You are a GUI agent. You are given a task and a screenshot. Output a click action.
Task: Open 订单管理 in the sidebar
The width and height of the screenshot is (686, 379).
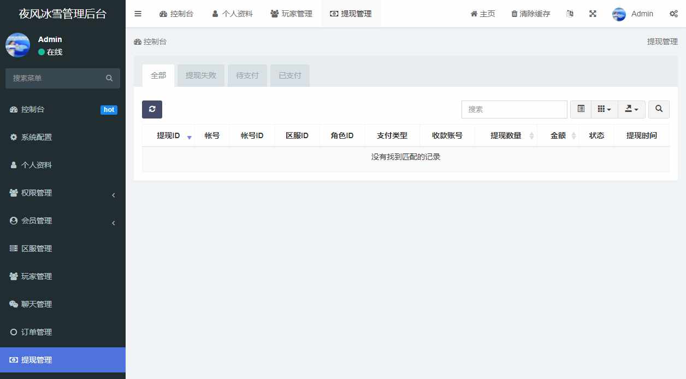(63, 331)
